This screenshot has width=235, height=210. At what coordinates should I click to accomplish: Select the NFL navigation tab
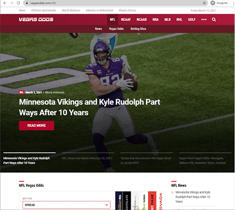(x=112, y=19)
